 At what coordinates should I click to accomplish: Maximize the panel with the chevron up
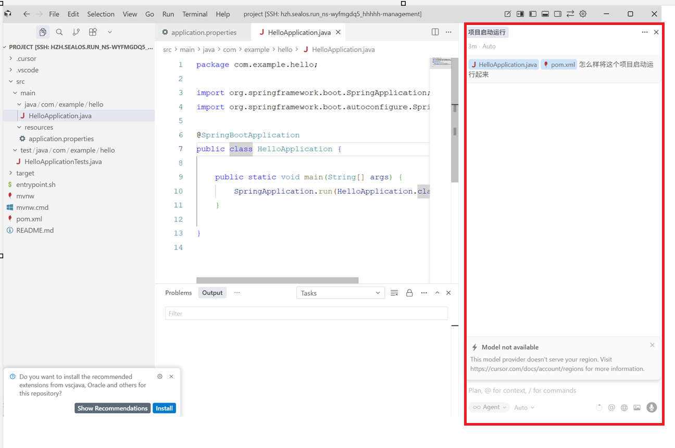437,293
